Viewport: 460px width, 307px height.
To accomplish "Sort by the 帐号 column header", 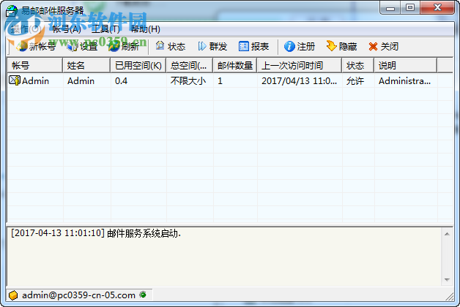I will [35, 65].
